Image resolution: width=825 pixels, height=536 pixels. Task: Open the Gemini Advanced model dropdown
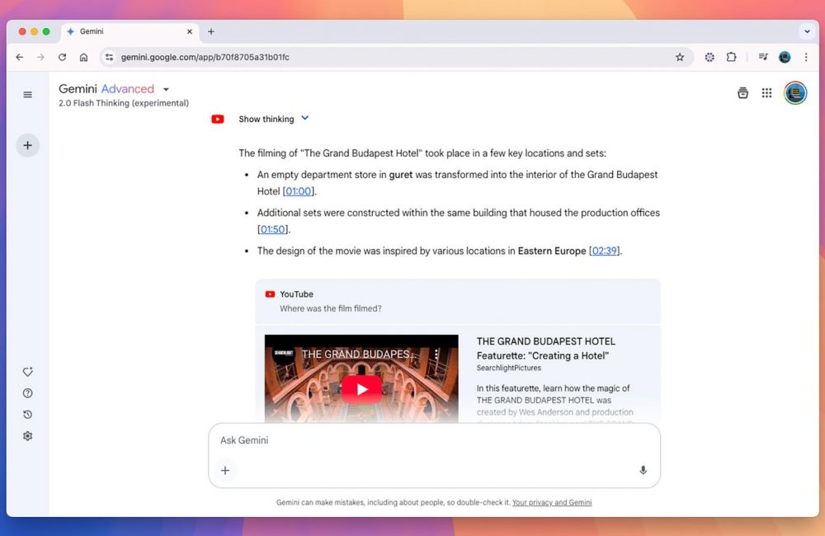coord(166,89)
